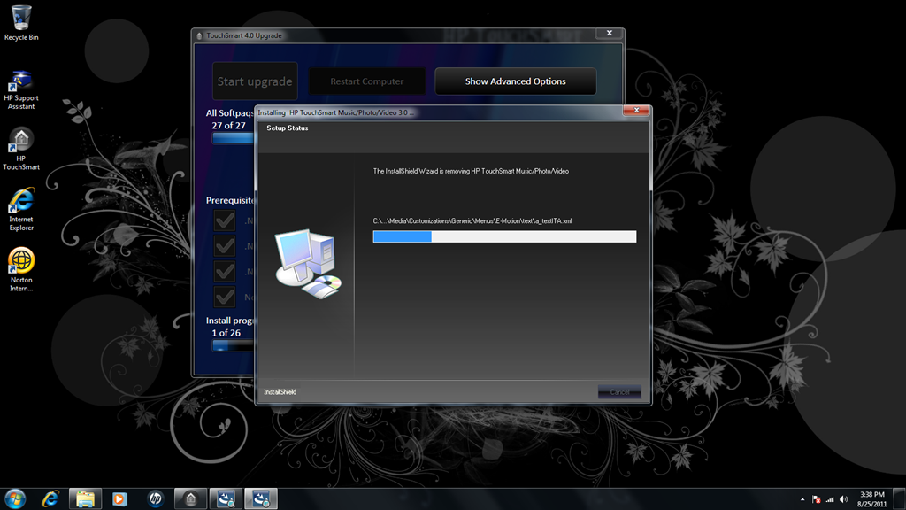
Task: Click the HP logo taskbar icon
Action: [x=156, y=498]
